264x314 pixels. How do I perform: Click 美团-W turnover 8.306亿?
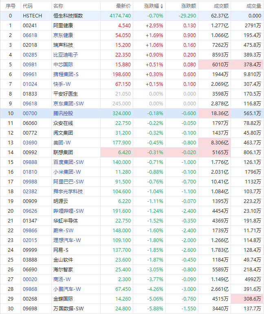(220, 143)
